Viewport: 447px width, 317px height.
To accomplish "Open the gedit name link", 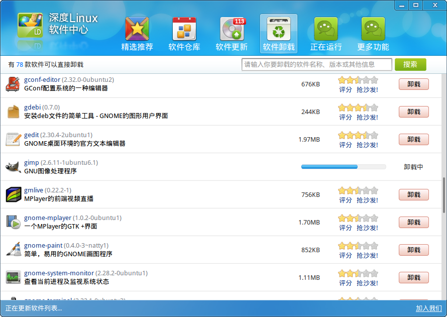I will point(31,135).
